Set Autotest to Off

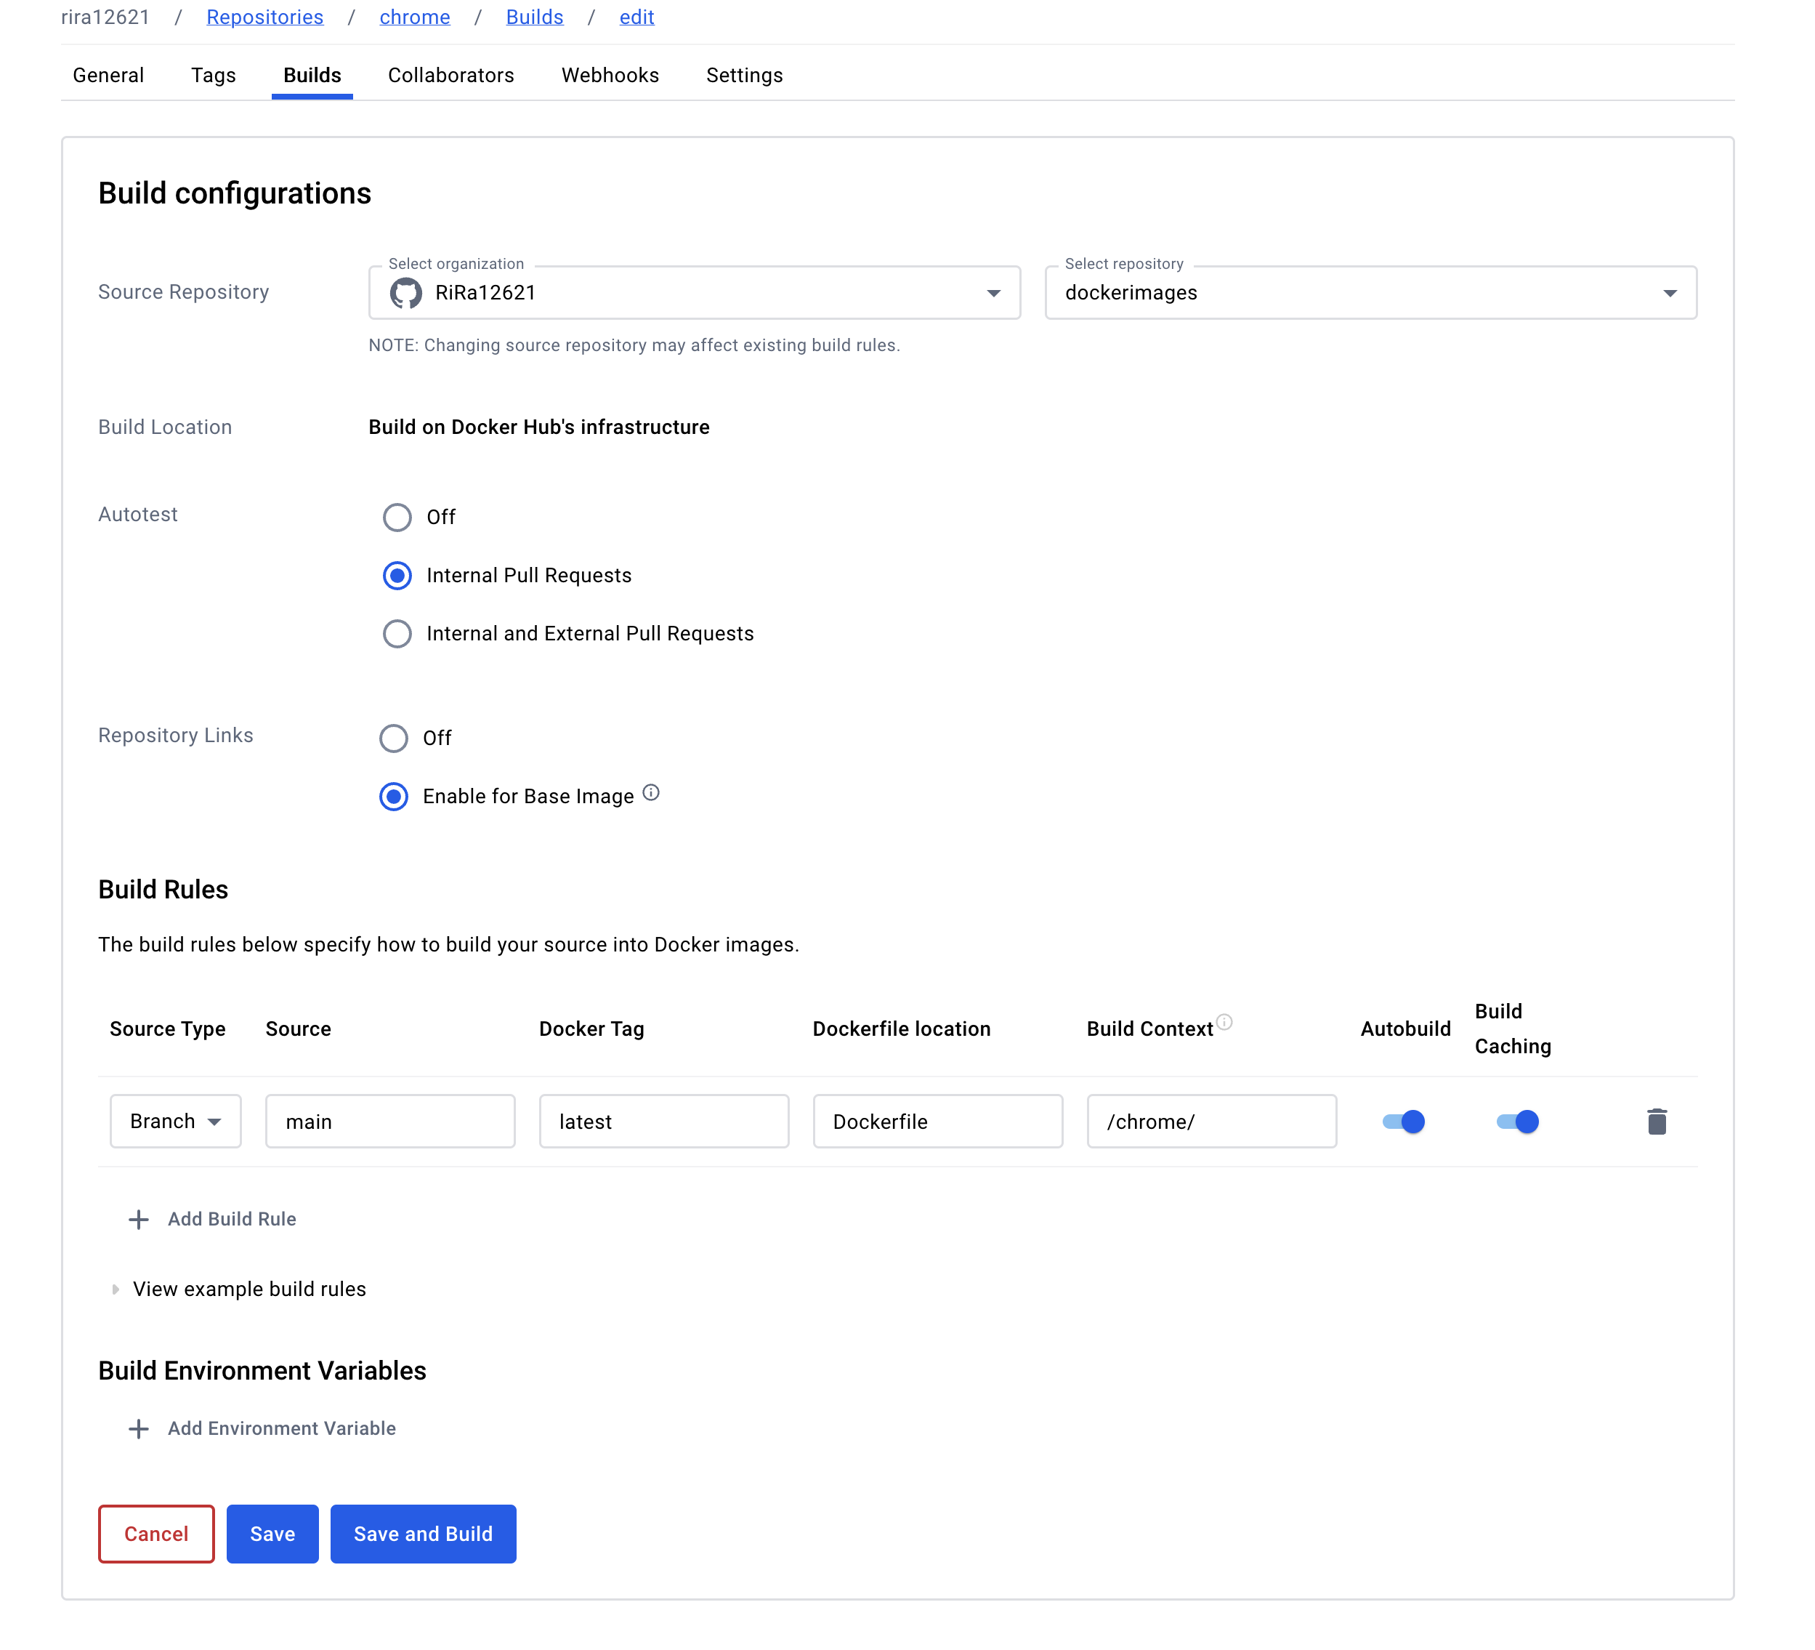point(397,517)
